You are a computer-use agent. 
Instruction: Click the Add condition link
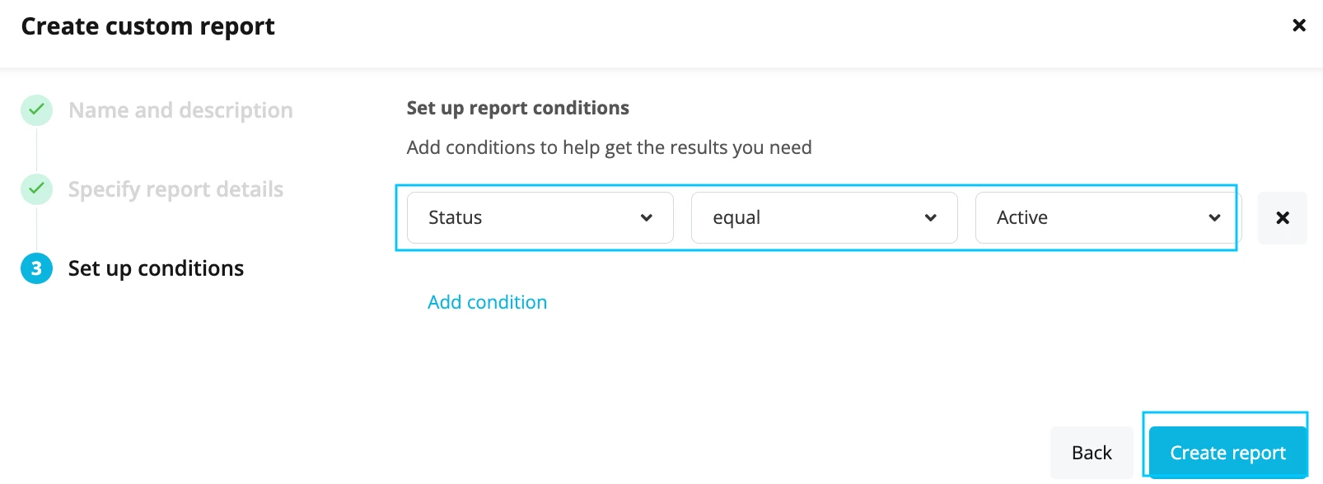coord(487,302)
